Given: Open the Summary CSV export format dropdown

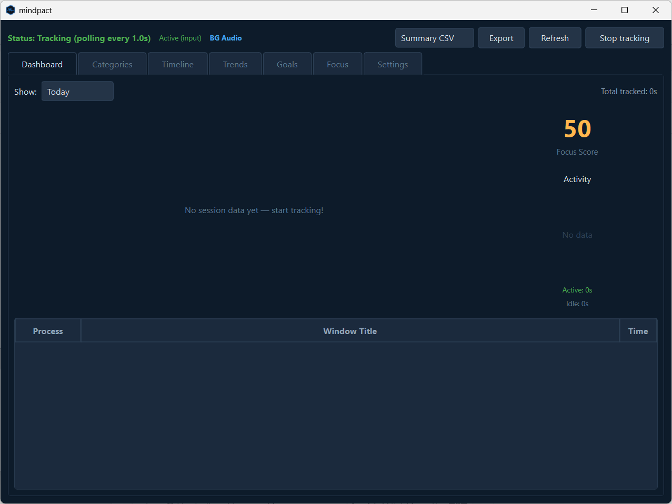Looking at the screenshot, I should click(x=434, y=38).
